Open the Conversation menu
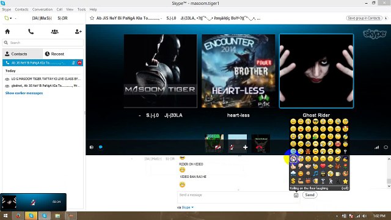The width and height of the screenshot is (391, 220). [42, 9]
